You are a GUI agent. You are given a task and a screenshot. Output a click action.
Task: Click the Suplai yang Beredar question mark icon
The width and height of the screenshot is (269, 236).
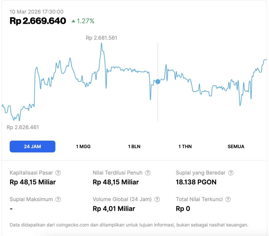[x=231, y=173]
